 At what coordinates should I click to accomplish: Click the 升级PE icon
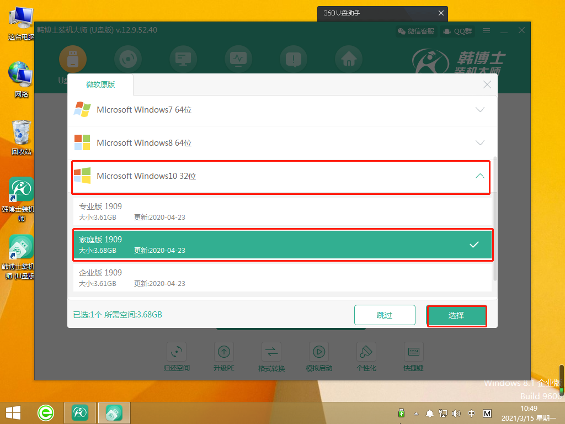[x=223, y=352]
